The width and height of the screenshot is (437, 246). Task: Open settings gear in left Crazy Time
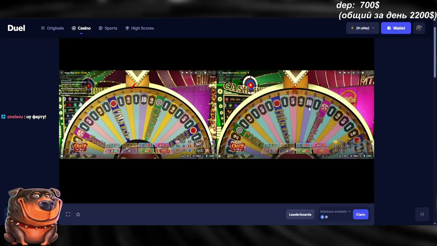tap(196, 72)
